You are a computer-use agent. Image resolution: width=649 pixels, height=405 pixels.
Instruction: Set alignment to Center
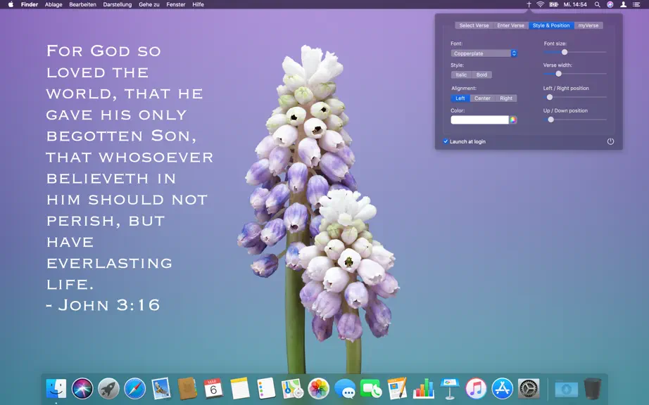(482, 98)
